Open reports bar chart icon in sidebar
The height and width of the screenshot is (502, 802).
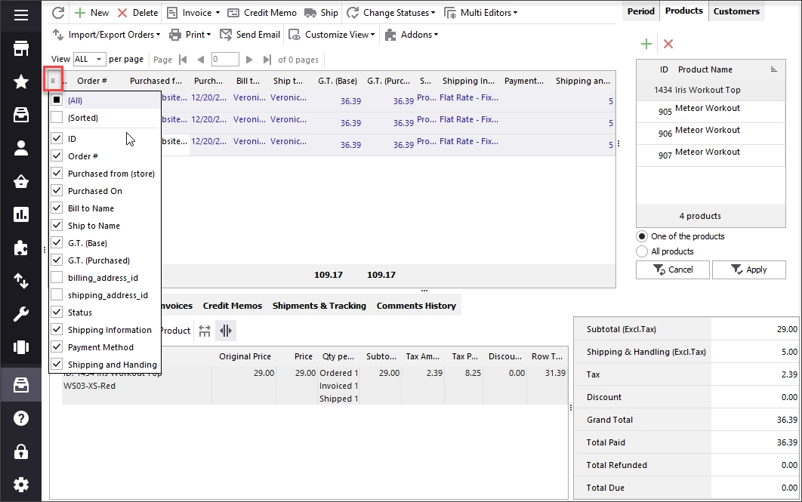(21, 214)
